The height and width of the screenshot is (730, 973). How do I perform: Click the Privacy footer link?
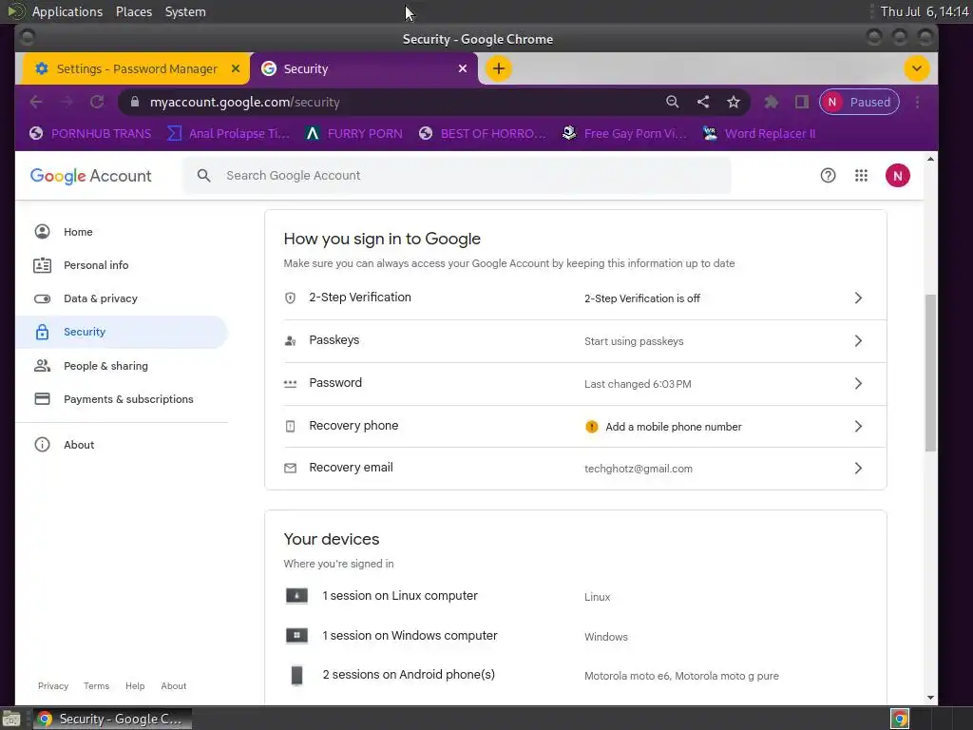pyautogui.click(x=53, y=686)
